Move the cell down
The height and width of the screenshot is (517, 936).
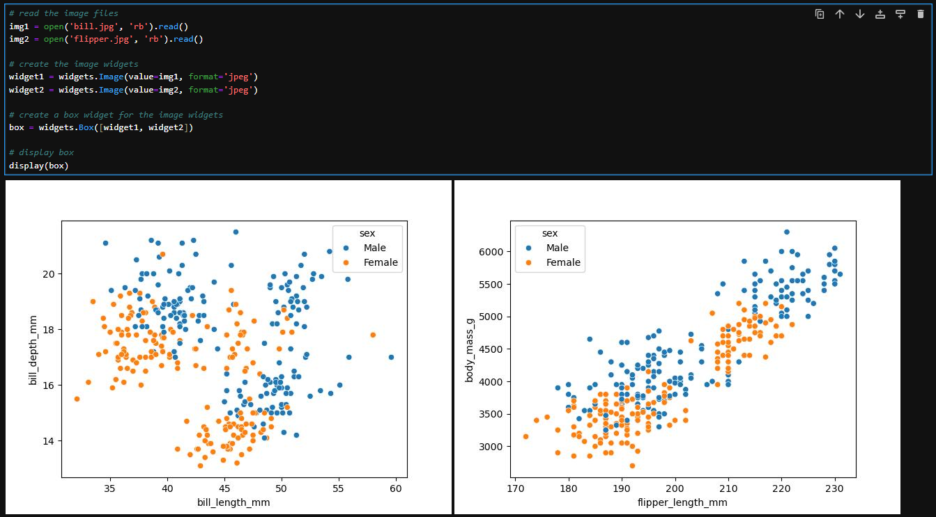coord(860,14)
